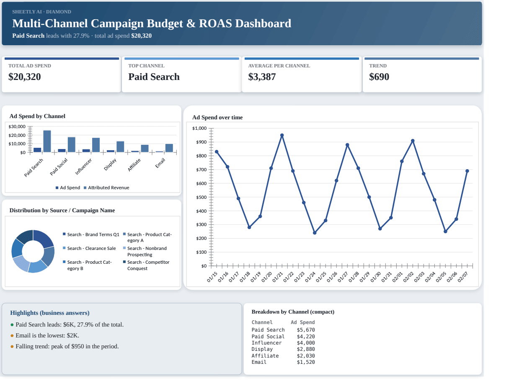Click the Search - Product Category B legend entry
Viewport: 514px width, 386px height.
coord(87,265)
